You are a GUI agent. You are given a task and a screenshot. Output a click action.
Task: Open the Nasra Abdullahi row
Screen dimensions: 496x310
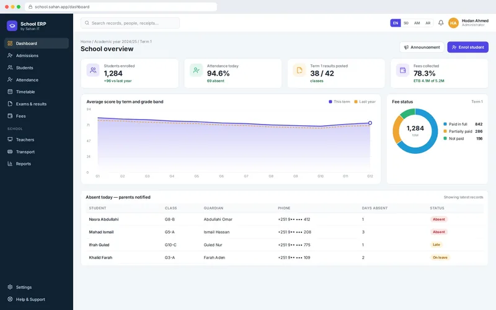285,219
